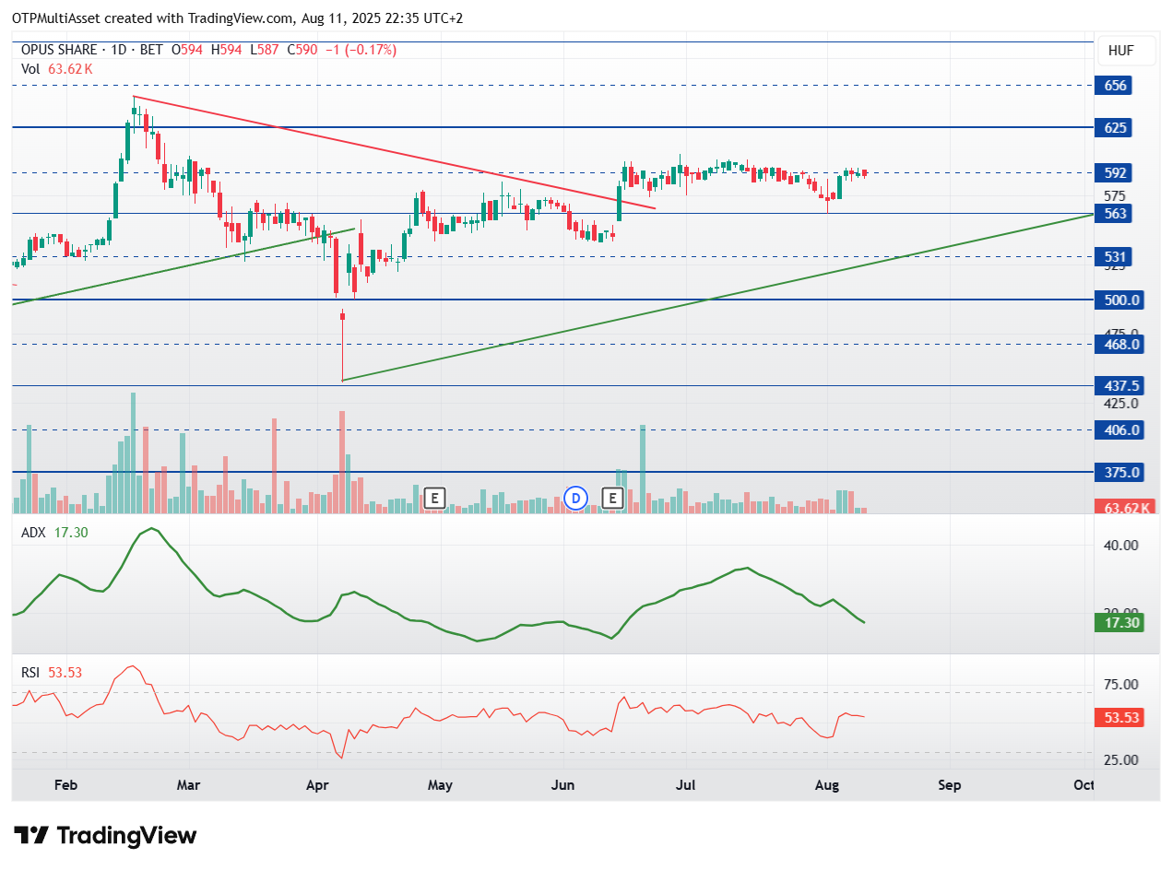Image resolution: width=1172 pixels, height=870 pixels.
Task: Select the 500.0 support level label
Action: point(1119,300)
